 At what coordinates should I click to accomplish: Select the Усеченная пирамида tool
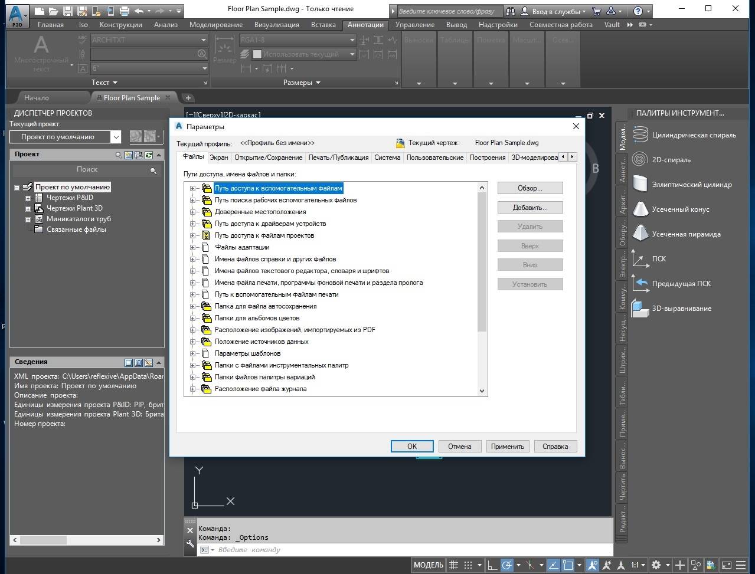coord(676,234)
